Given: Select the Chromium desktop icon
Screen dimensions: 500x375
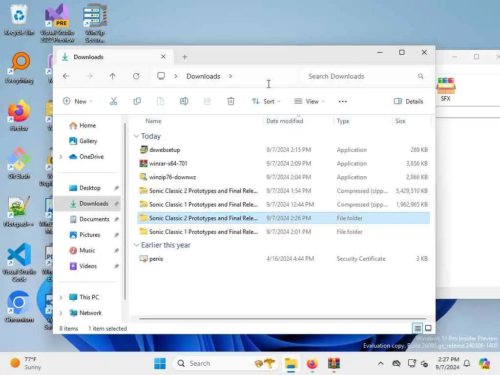Looking at the screenshot, I should [x=19, y=307].
